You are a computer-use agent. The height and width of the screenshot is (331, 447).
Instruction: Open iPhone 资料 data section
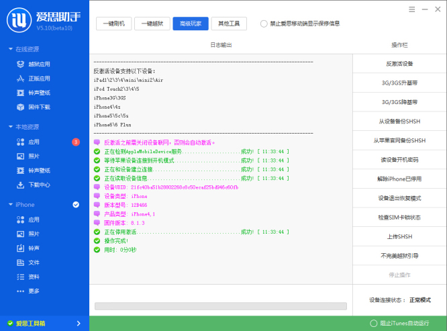[34, 277]
